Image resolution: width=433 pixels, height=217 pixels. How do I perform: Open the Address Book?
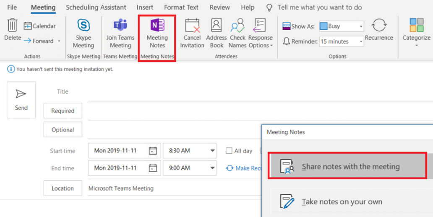[x=216, y=26]
